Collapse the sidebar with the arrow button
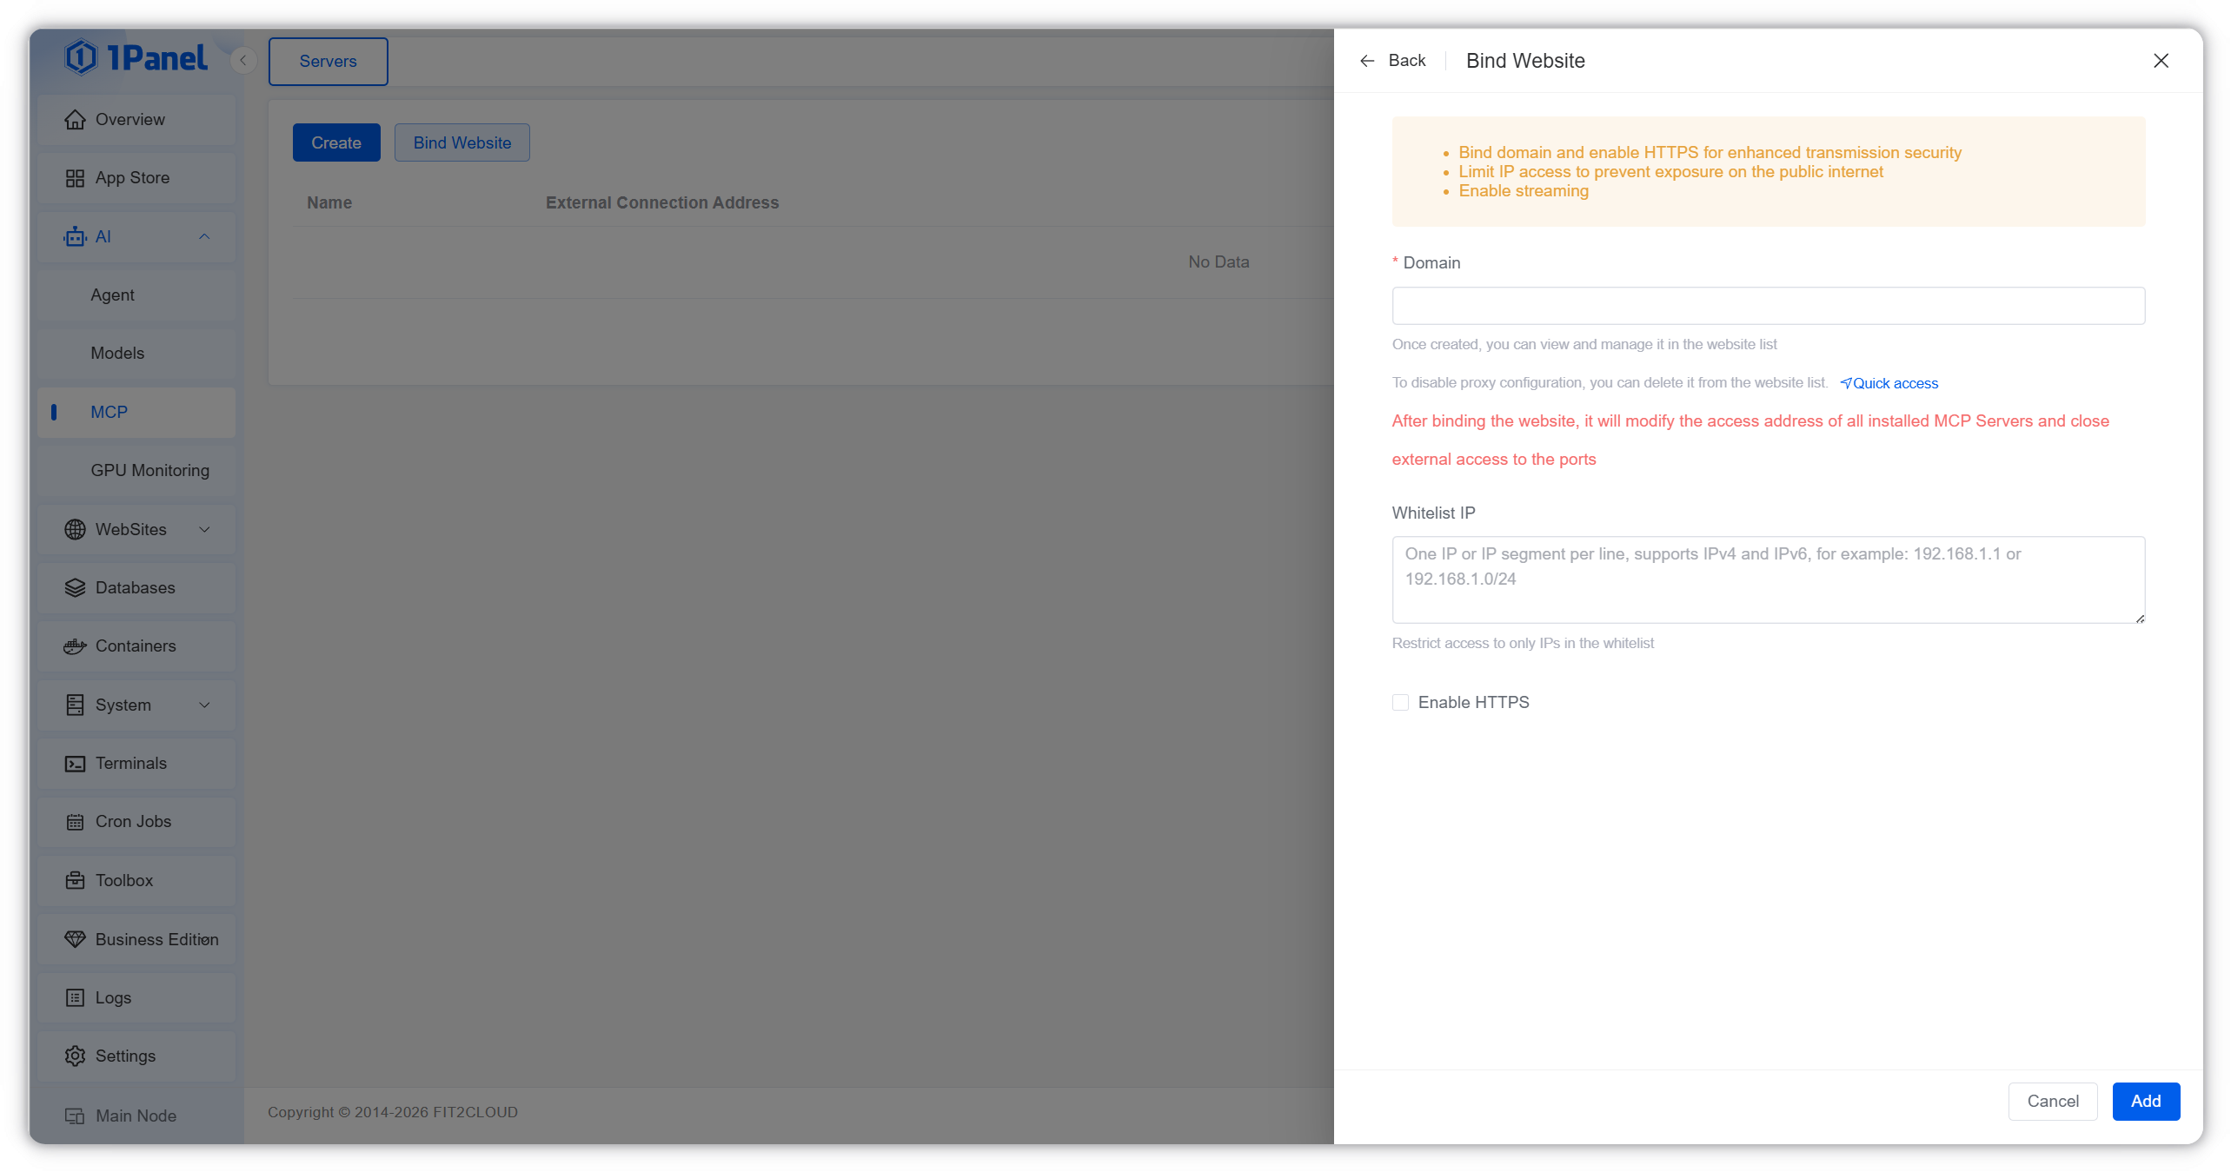This screenshot has height=1172, width=2231. coord(244,60)
